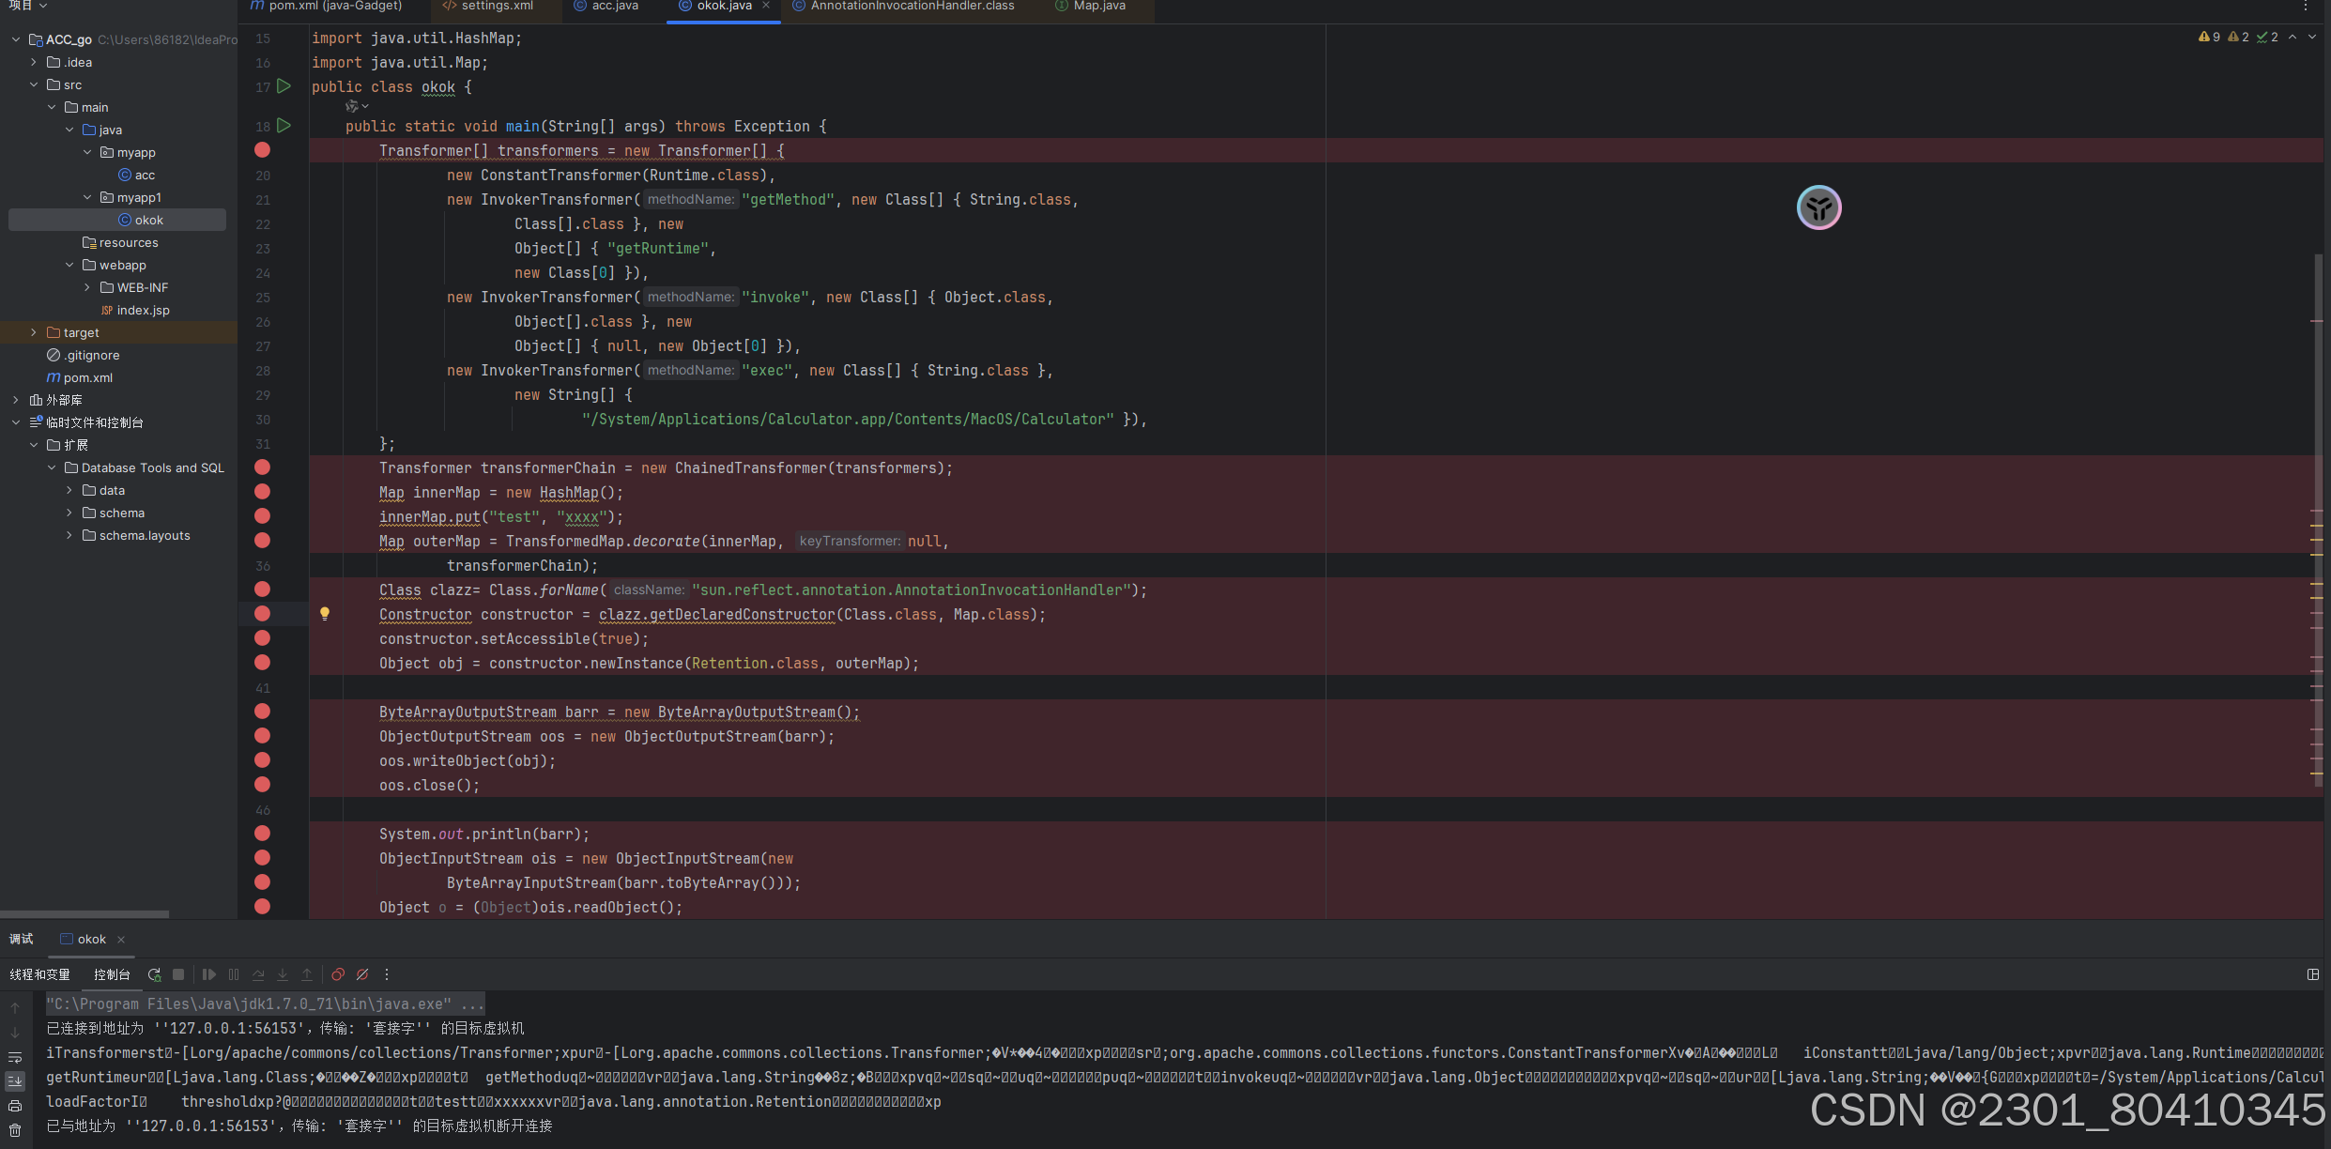Click run gutter arrow beside main method
Screen dimensions: 2331x1149
[x=284, y=126]
